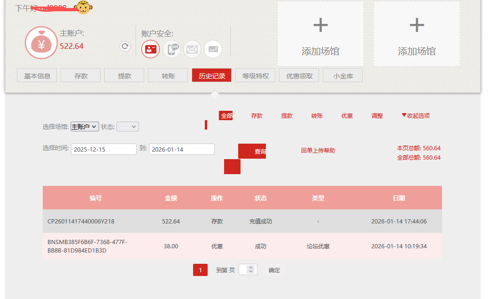Image resolution: width=497 pixels, height=299 pixels.
Task: Click the ID card account security icon
Action: point(150,49)
